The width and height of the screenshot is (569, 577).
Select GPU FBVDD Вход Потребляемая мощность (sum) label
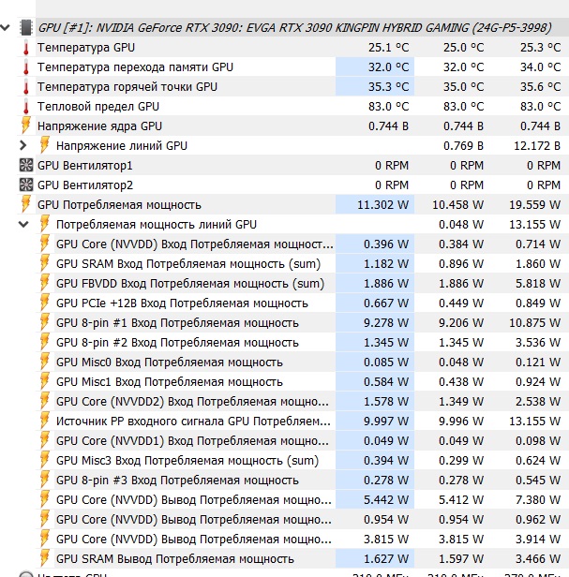click(190, 284)
